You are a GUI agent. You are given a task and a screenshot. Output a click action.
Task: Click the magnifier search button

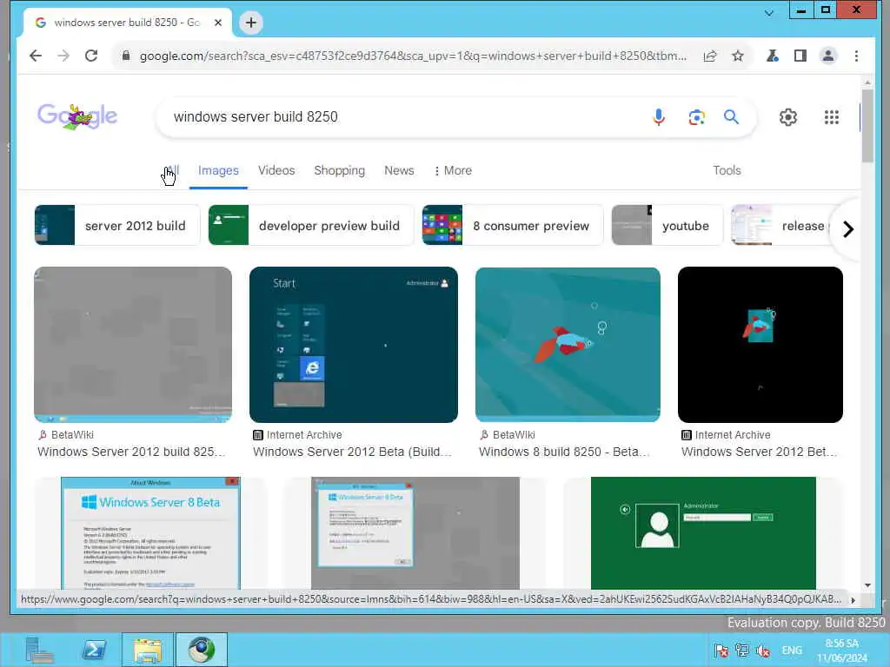point(731,117)
